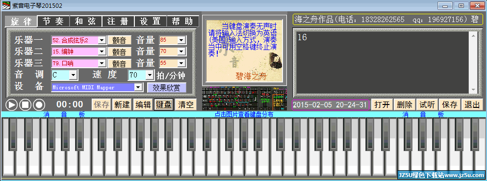Click the 效果欣赏 button

coord(166,87)
